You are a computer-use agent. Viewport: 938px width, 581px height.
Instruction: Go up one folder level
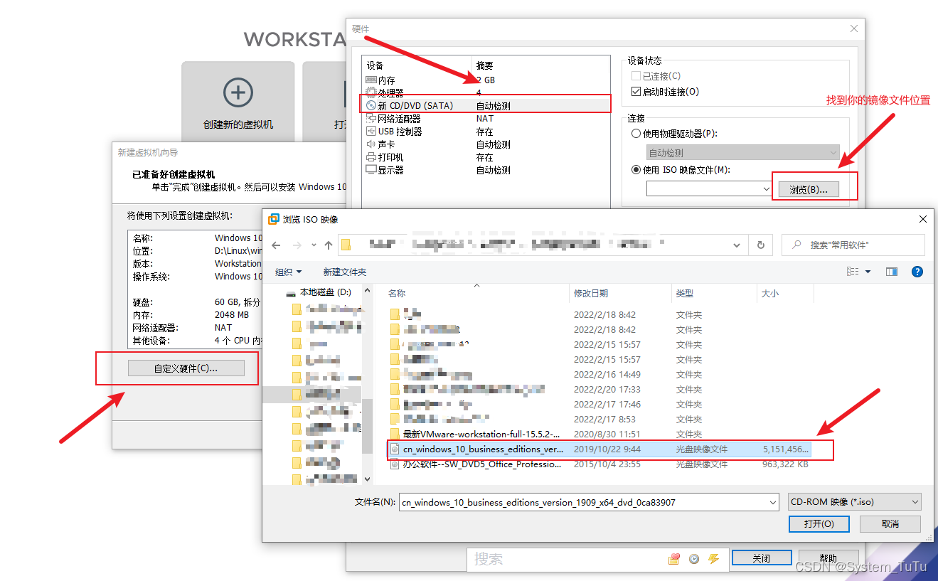point(328,245)
